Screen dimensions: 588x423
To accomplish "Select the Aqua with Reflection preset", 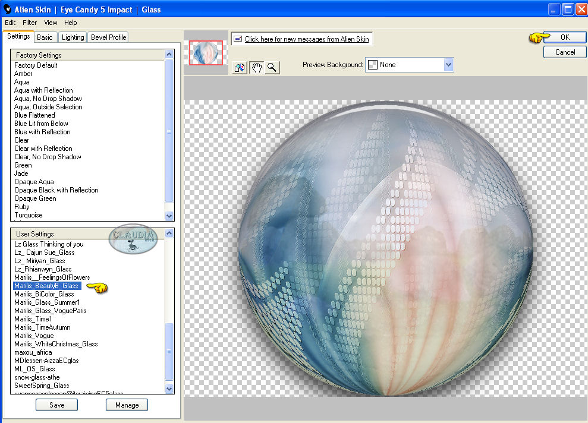I will coord(43,90).
